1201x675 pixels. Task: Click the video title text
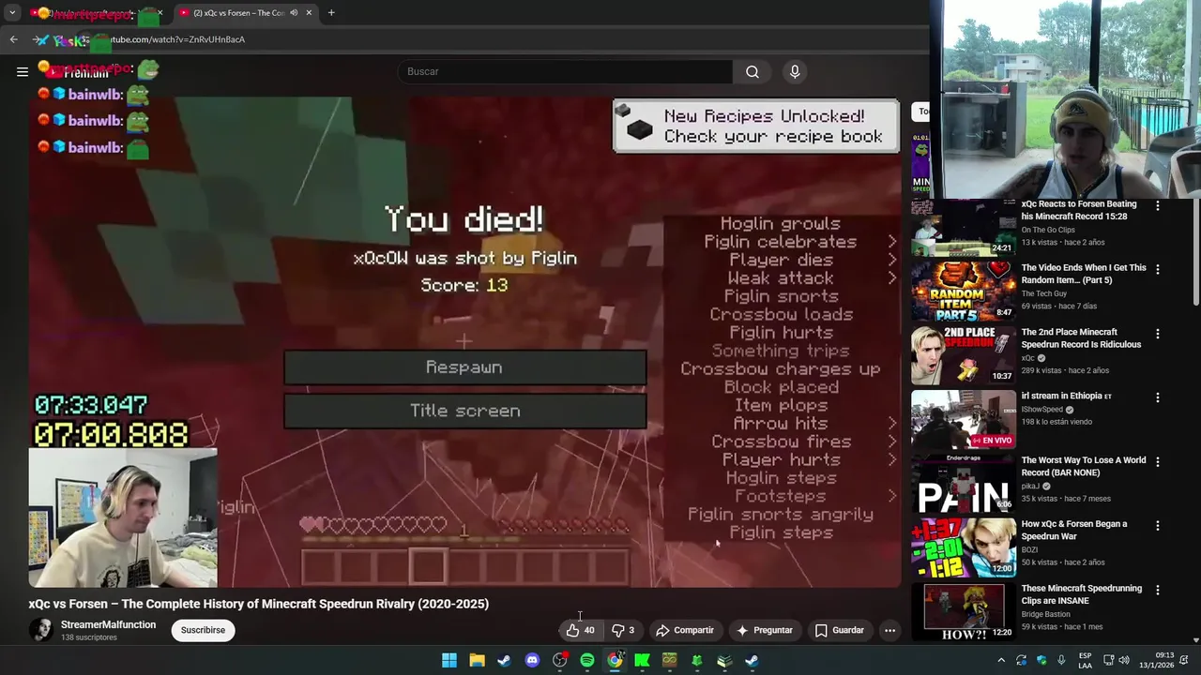[259, 604]
